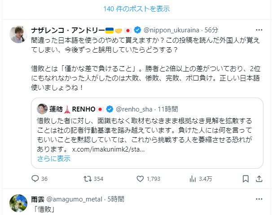
Task: Open more options for ナザレンコ's post
Action: click(259, 30)
